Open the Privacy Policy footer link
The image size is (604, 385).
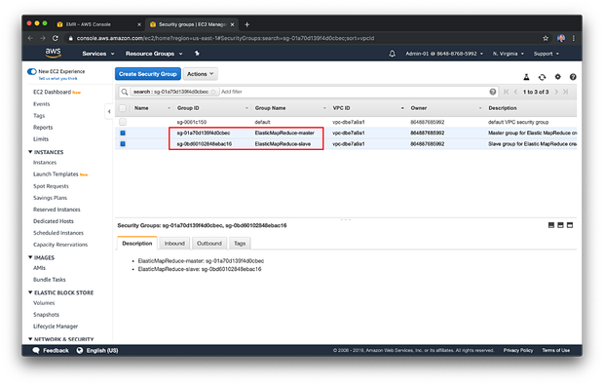pos(518,350)
